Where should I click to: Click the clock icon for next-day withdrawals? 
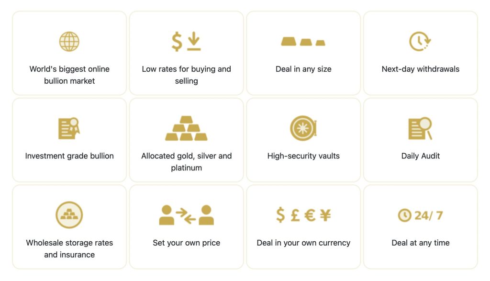pos(420,41)
